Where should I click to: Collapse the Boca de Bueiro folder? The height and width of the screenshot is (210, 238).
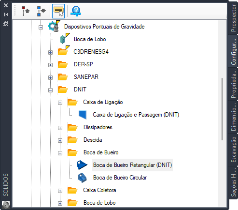[x=60, y=153]
